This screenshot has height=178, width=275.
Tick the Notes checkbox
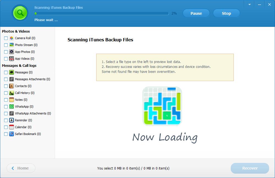click(6, 100)
